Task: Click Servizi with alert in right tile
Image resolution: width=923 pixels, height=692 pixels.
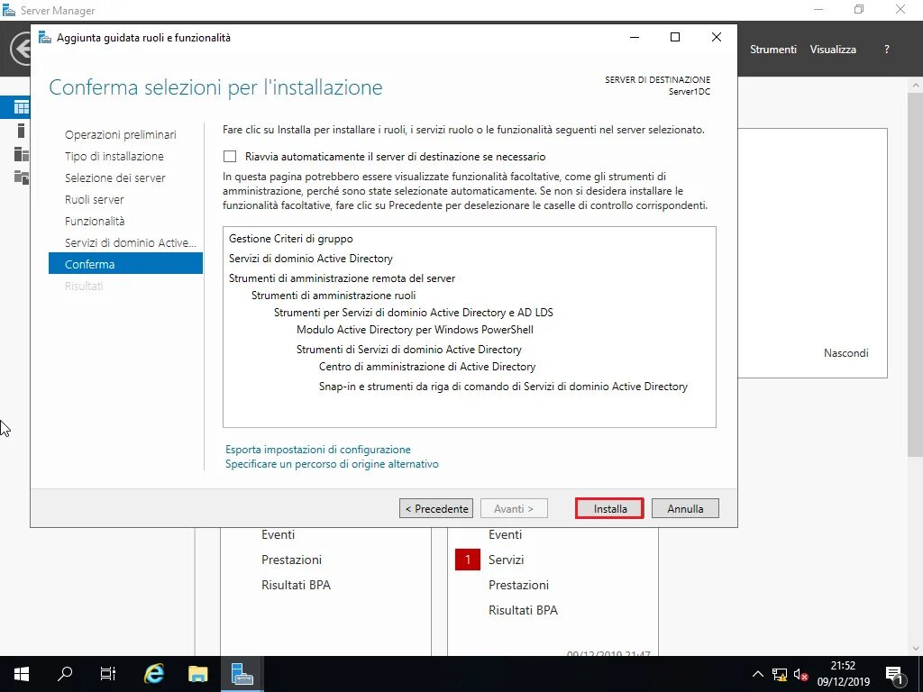Action: coord(507,560)
